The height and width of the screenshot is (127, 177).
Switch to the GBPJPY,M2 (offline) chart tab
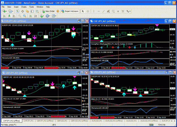(x=45, y=121)
